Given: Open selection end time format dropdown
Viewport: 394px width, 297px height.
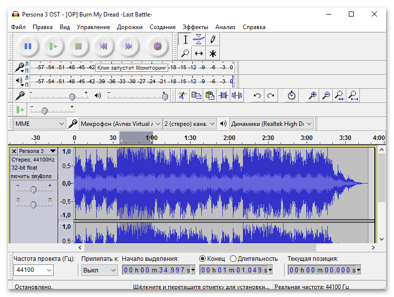Looking at the screenshot, I should click(x=271, y=270).
